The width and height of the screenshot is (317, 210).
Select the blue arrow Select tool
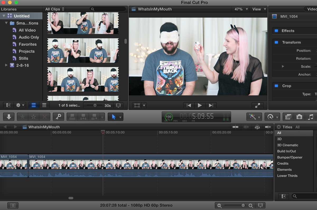(114, 117)
